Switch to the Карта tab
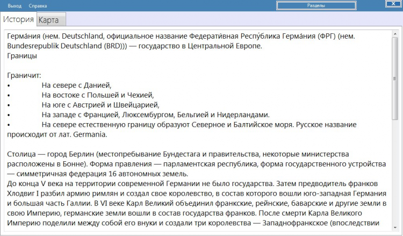The image size is (403, 236). click(51, 20)
